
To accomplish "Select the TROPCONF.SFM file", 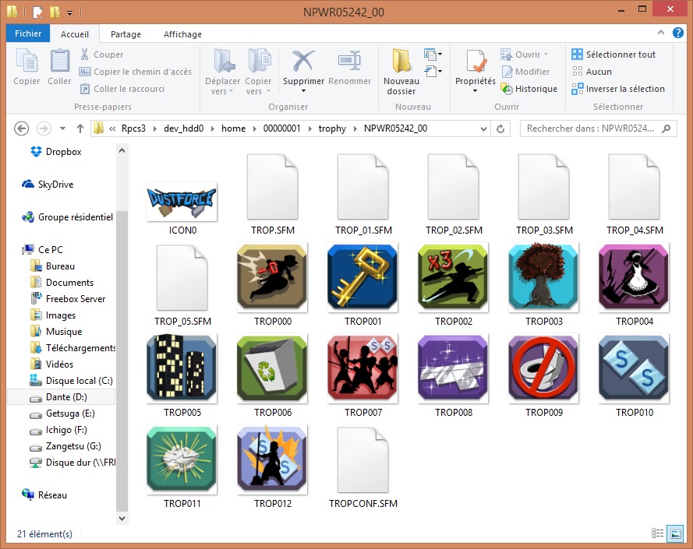I will pyautogui.click(x=362, y=468).
